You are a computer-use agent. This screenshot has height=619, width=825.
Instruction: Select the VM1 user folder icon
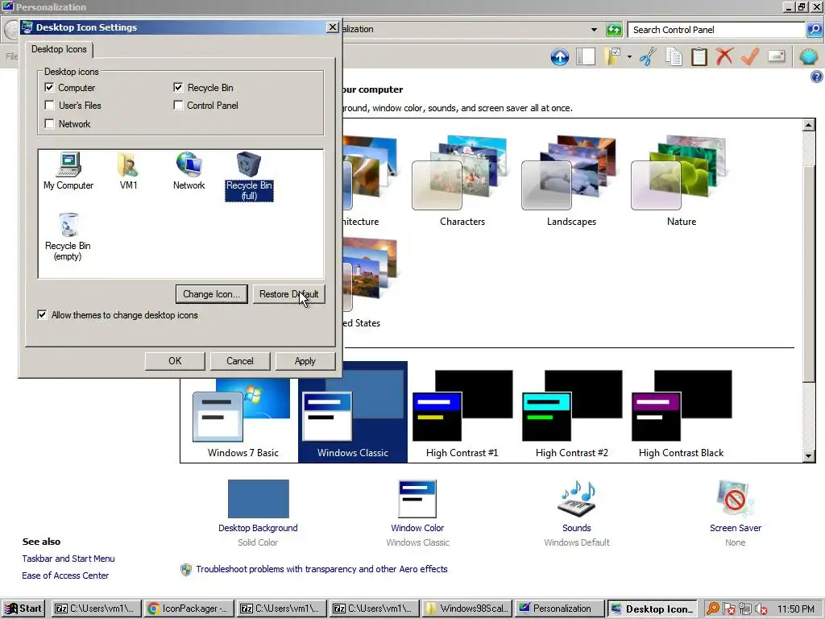128,171
